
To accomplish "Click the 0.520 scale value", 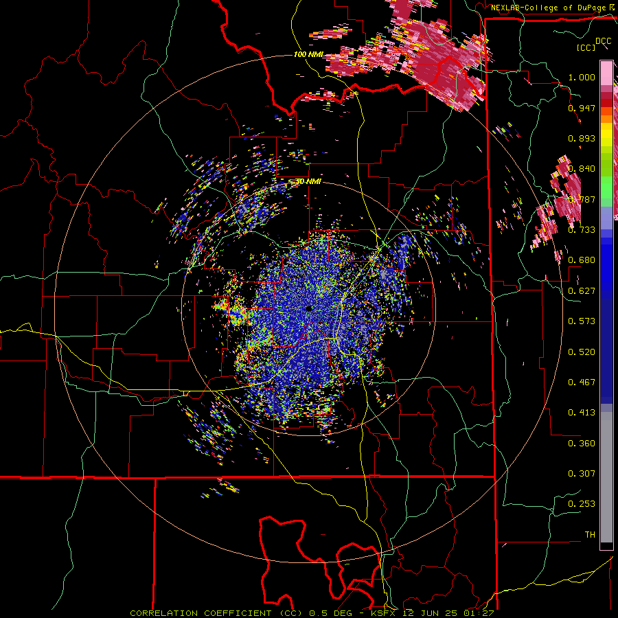I will 582,352.
